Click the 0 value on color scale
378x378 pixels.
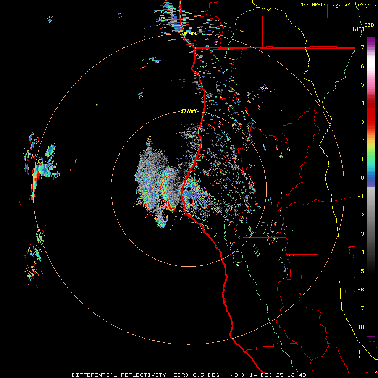tap(362, 178)
